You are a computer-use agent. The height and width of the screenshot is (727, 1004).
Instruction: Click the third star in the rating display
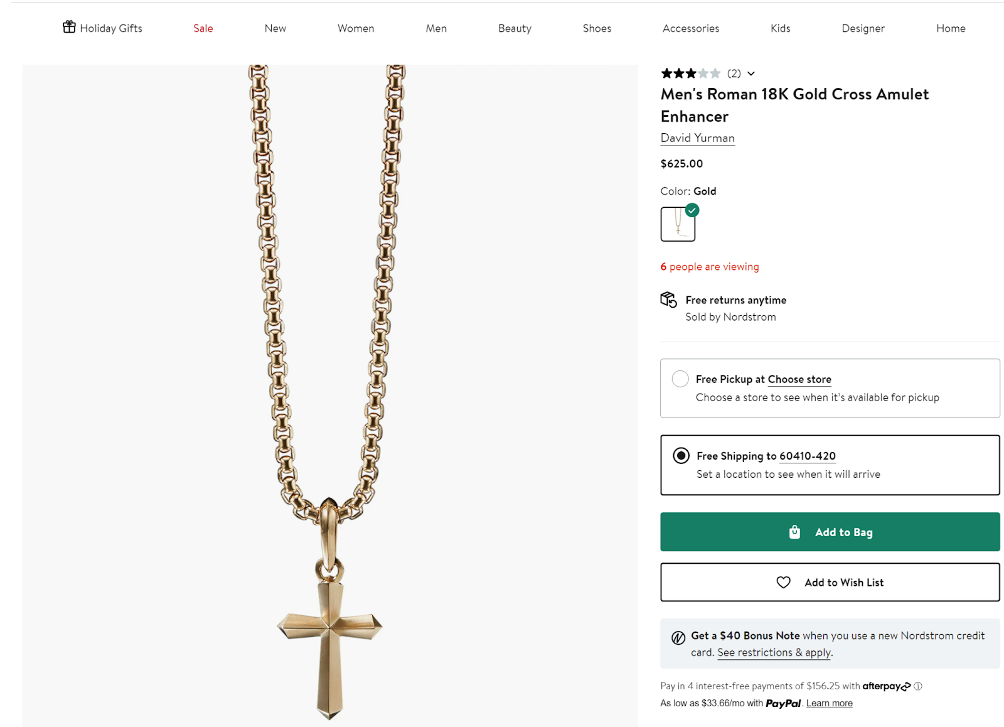tap(690, 73)
